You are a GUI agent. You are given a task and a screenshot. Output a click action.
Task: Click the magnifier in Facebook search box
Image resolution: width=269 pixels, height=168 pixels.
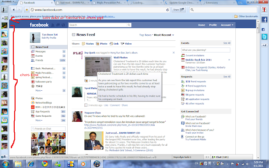tap(129, 25)
